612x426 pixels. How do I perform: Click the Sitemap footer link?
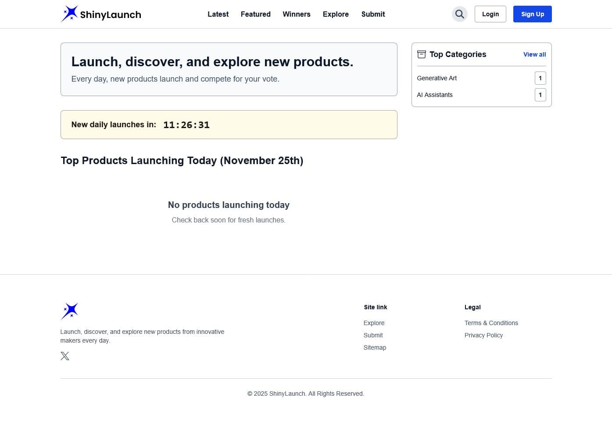(x=375, y=347)
